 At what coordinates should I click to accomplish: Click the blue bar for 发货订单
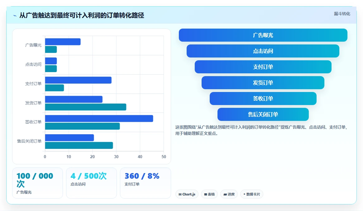tap(74, 99)
